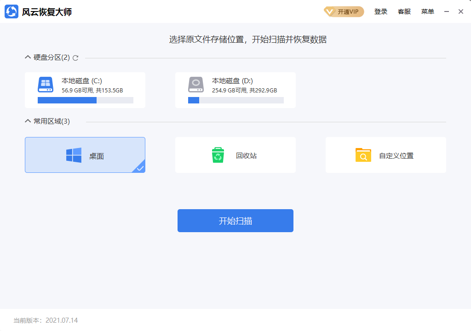Click the D: drive usage bar
Image resolution: width=471 pixels, height=331 pixels.
coord(236,100)
